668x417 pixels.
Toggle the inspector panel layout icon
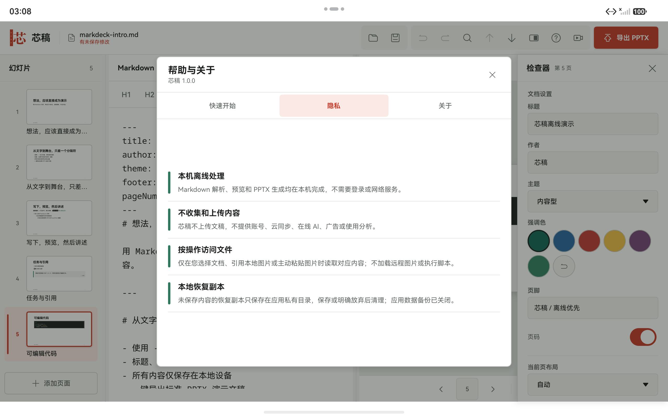click(x=534, y=38)
